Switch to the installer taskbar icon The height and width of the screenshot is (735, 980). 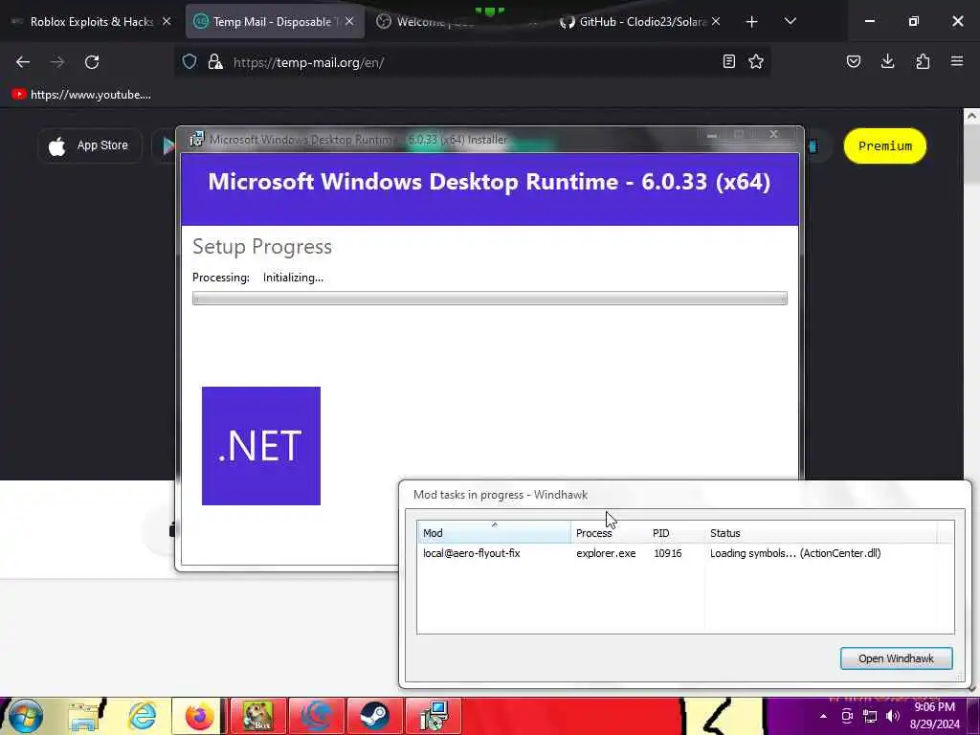pyautogui.click(x=434, y=716)
